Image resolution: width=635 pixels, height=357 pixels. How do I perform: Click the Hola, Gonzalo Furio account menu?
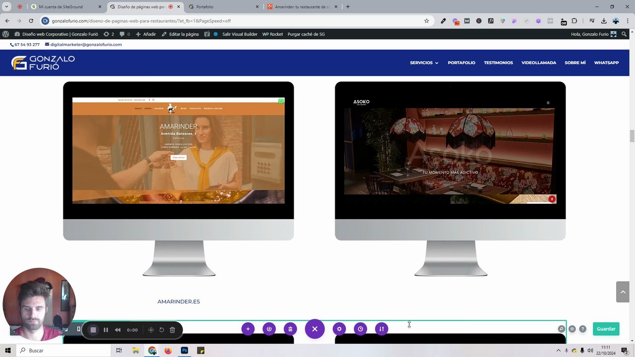coord(594,34)
